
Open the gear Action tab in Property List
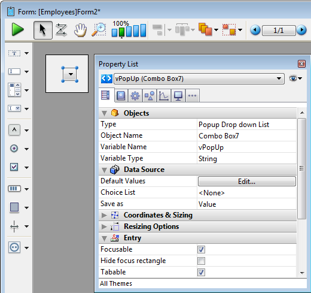point(135,96)
